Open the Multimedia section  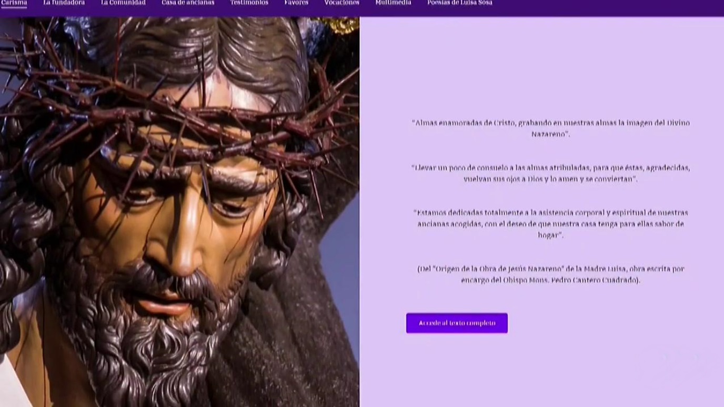(x=393, y=3)
